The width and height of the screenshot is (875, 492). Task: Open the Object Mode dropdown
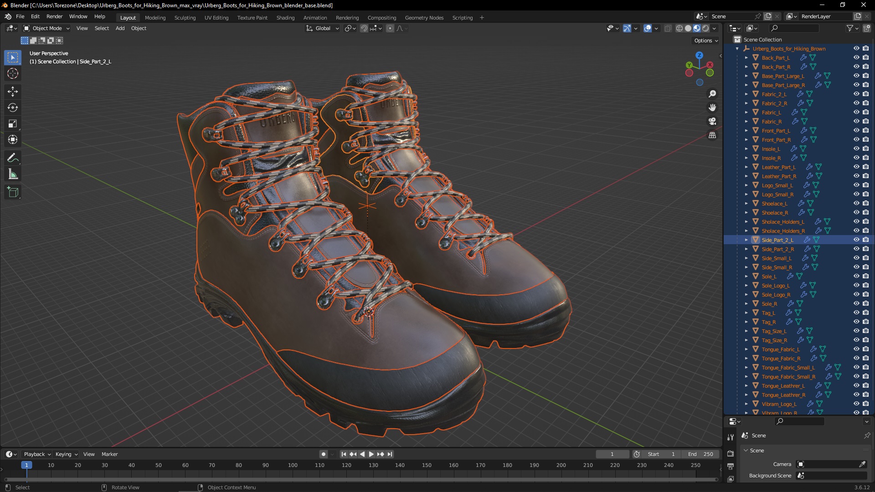[46, 28]
